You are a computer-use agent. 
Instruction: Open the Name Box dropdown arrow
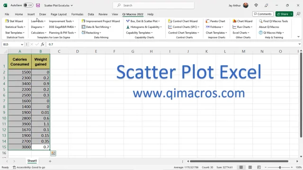tap(22, 44)
